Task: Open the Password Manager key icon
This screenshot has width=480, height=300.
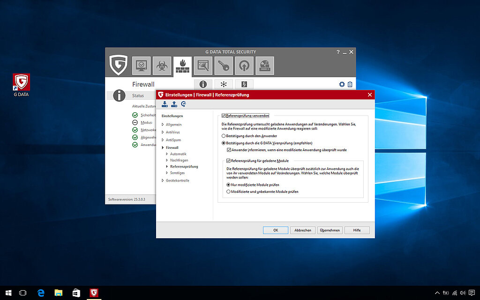Action: click(x=224, y=66)
